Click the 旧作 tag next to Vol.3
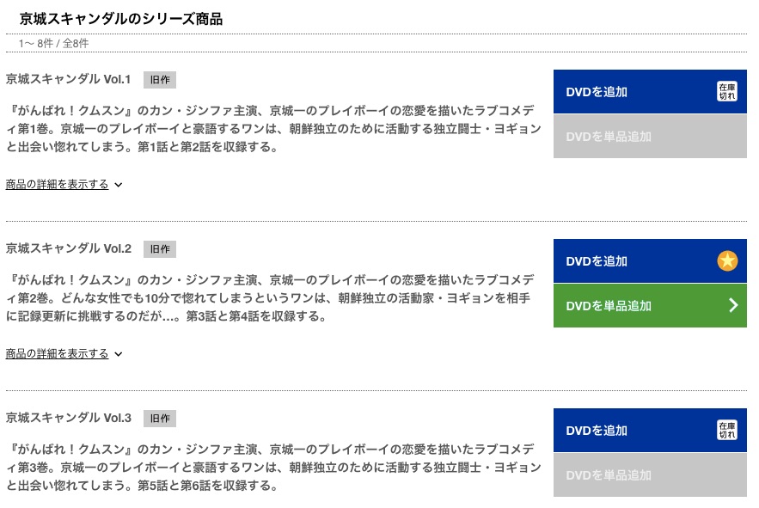 point(160,419)
